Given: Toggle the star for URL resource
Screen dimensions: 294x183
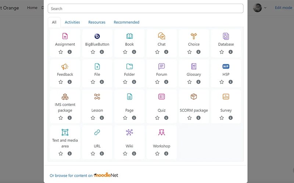Looking at the screenshot, I should click(x=93, y=154).
